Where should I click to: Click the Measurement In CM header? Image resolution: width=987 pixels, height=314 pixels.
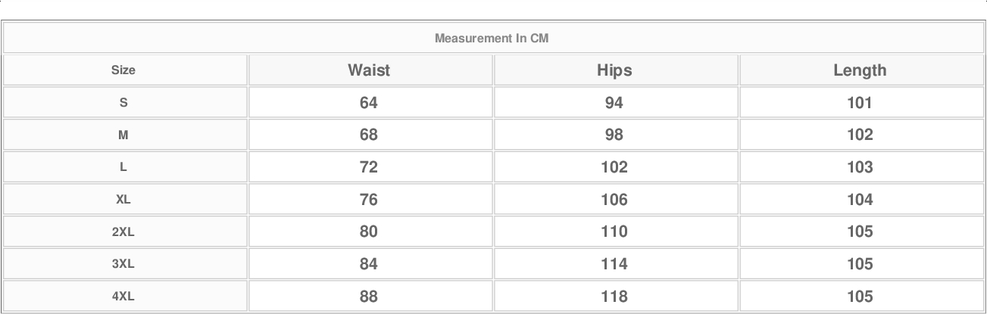tap(492, 39)
